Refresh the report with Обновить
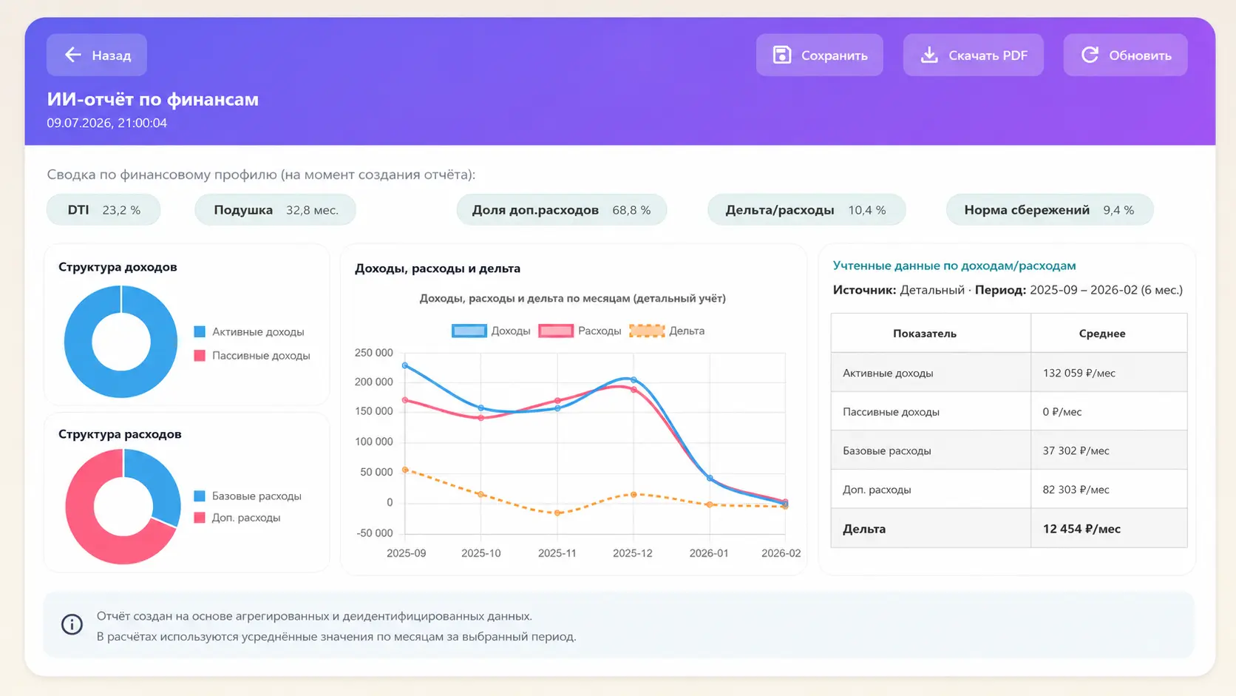1236x696 pixels. (x=1125, y=55)
